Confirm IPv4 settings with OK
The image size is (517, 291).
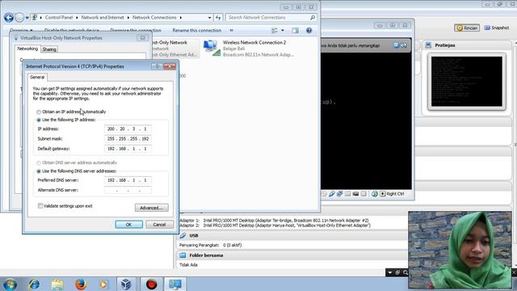pos(129,225)
